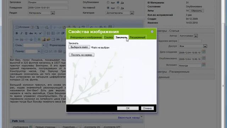Switch to the 'Ссылка' tab
227x128 pixels.
[x=109, y=37]
